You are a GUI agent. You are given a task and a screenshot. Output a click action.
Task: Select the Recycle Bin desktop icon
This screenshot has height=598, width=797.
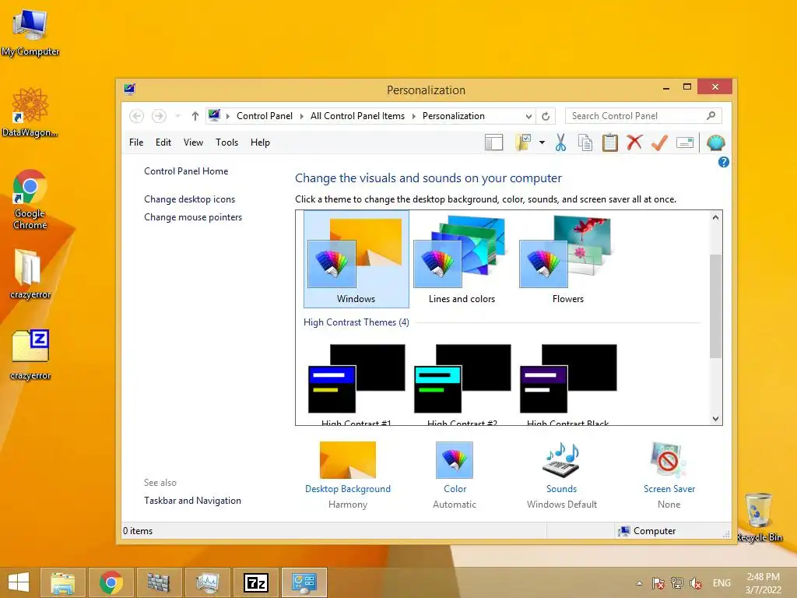[759, 517]
